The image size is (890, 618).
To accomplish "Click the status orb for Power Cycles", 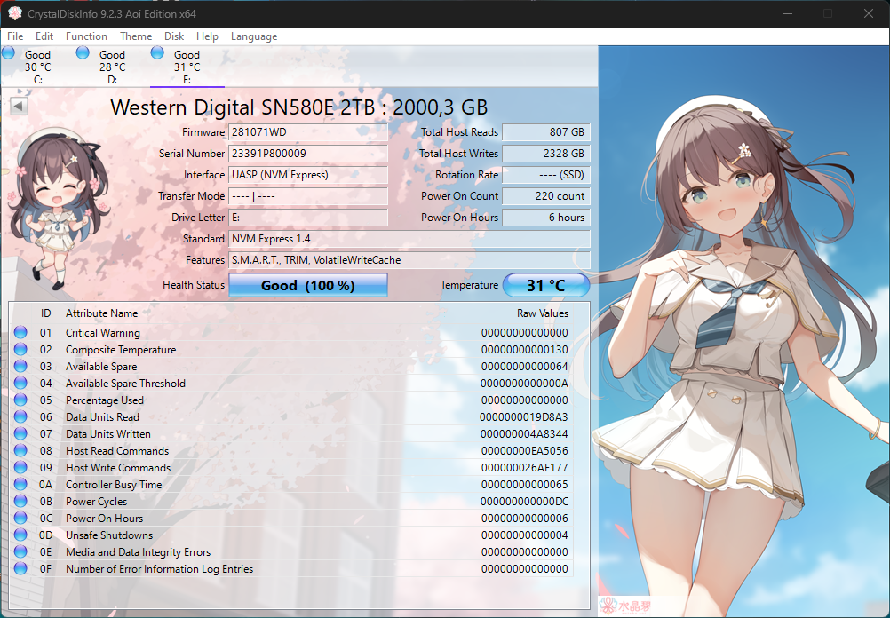I will (x=20, y=502).
